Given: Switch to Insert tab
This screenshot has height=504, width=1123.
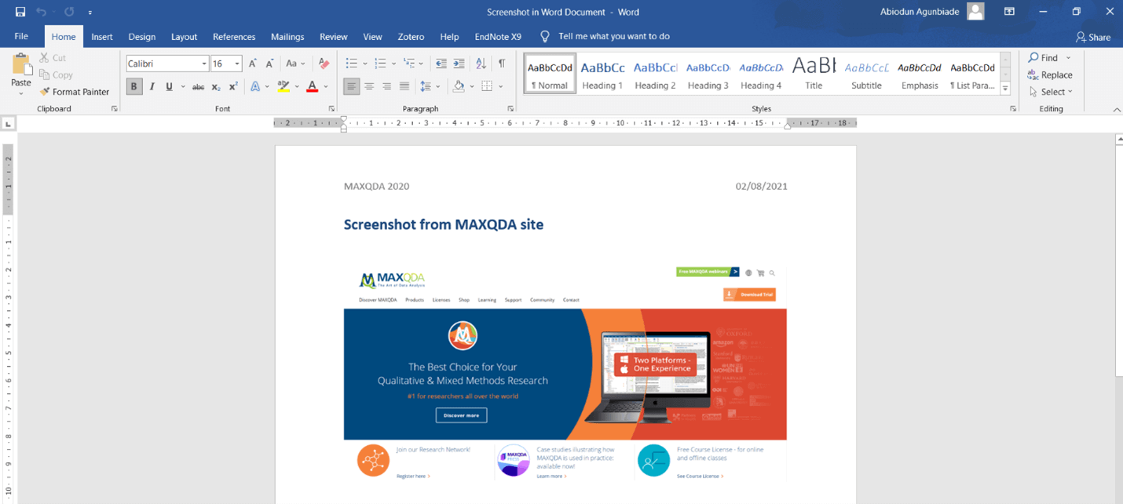Looking at the screenshot, I should click(x=102, y=37).
